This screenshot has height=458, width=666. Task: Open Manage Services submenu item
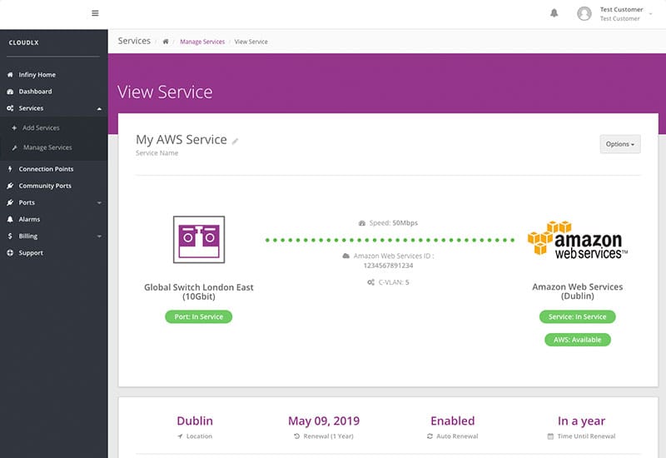click(x=47, y=147)
